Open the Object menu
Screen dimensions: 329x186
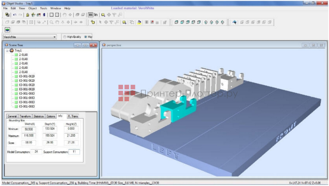pos(32,8)
